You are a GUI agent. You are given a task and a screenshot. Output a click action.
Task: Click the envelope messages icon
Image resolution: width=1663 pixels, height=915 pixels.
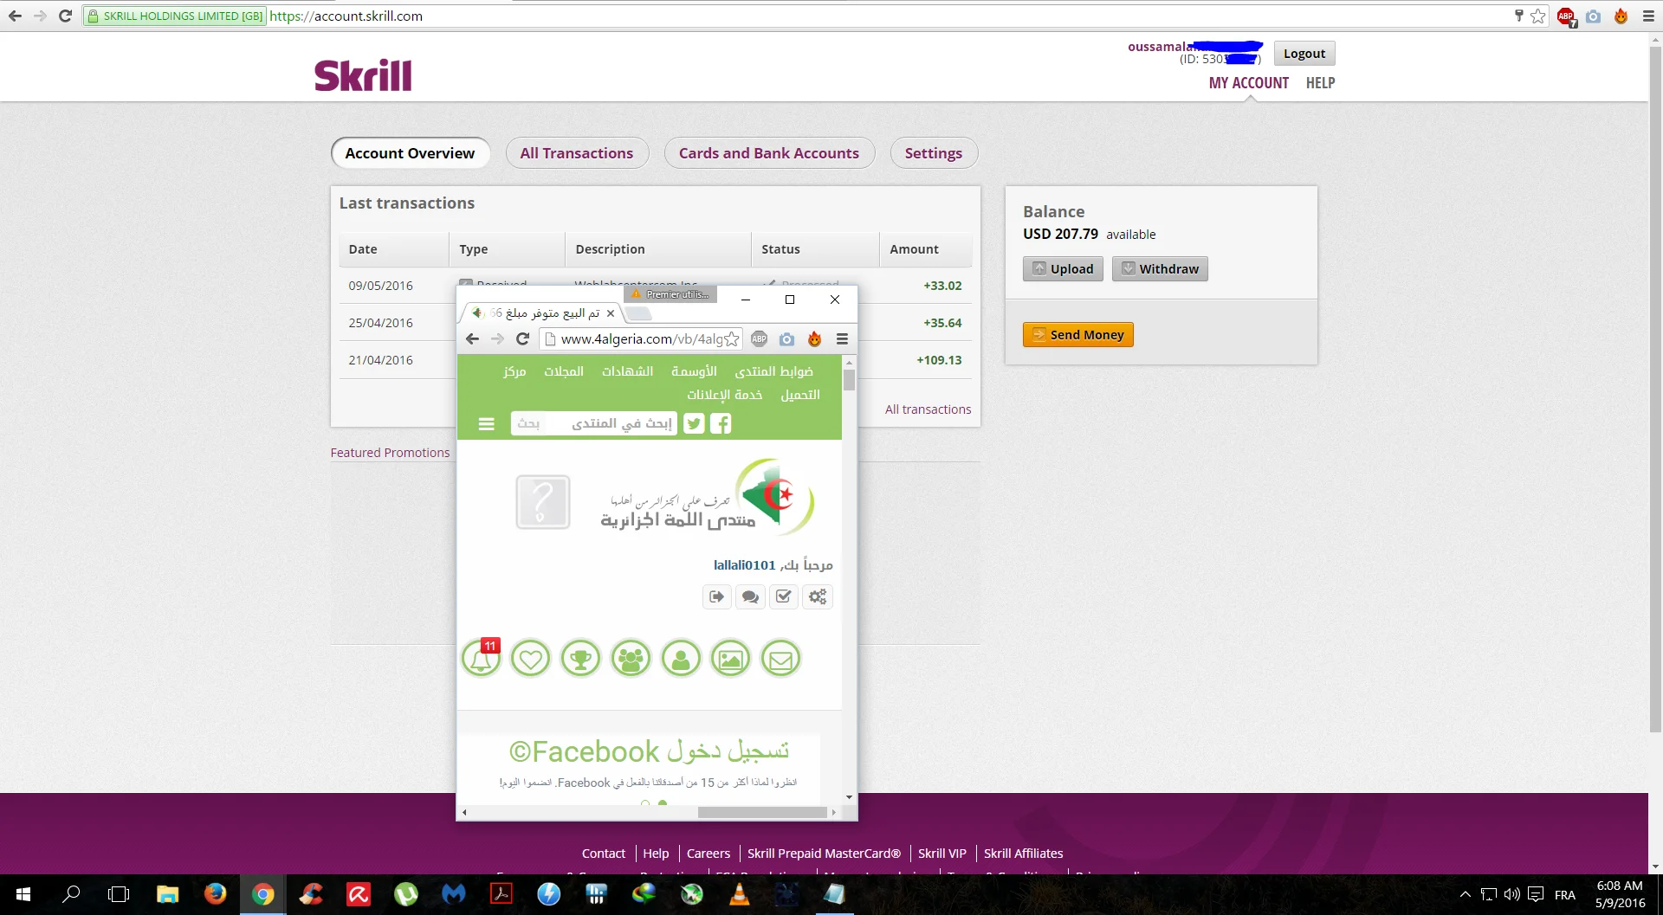[x=780, y=660]
